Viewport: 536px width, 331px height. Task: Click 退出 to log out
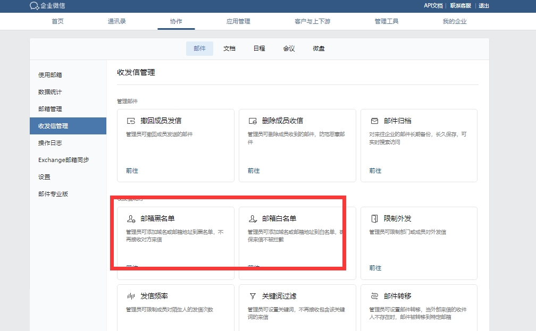(483, 6)
